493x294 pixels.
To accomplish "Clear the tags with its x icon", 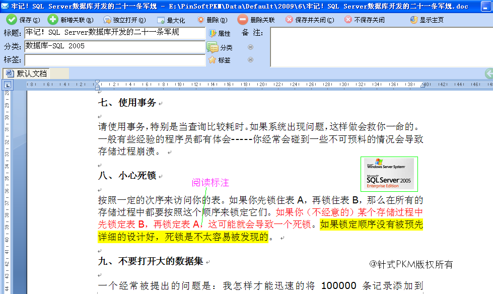I will 250,60.
